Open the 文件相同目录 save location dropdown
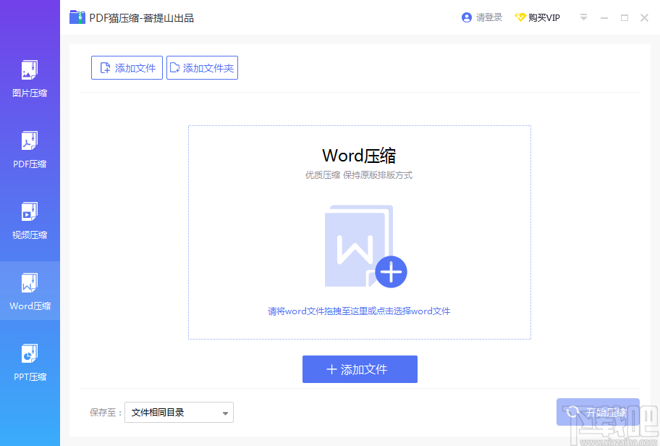The height and width of the screenshot is (446, 660). 179,412
